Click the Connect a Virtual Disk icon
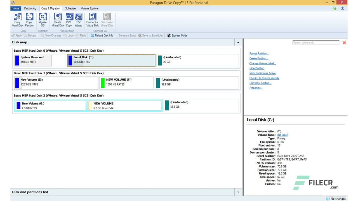358x201 pixels. tap(92, 20)
